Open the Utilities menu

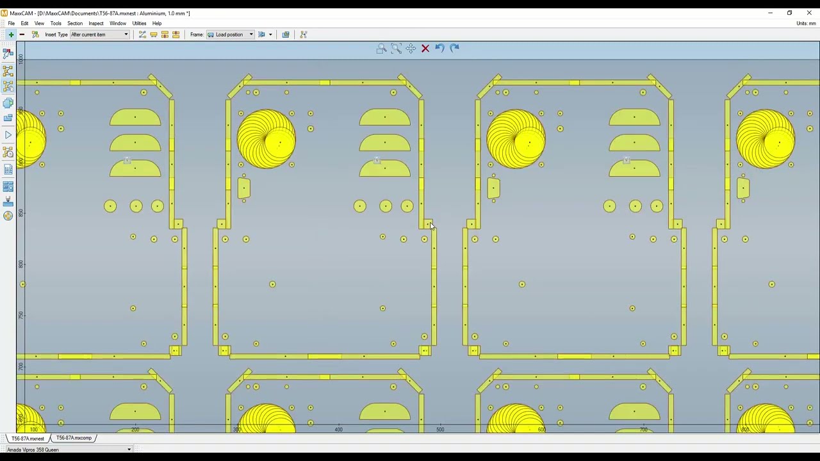(139, 24)
